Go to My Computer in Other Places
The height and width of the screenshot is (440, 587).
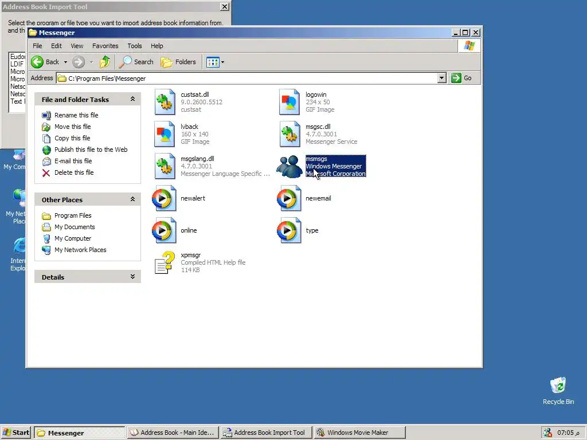coord(73,238)
